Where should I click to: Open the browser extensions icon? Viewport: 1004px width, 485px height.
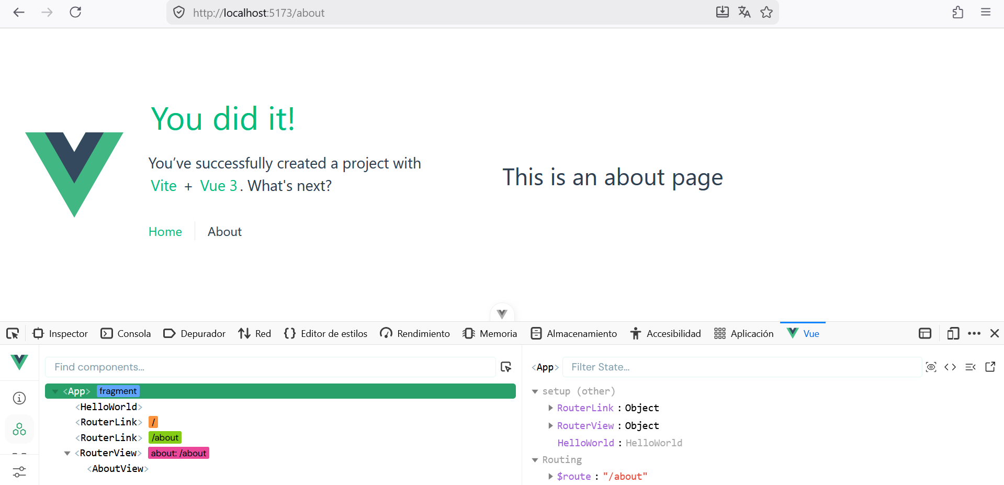click(x=957, y=13)
